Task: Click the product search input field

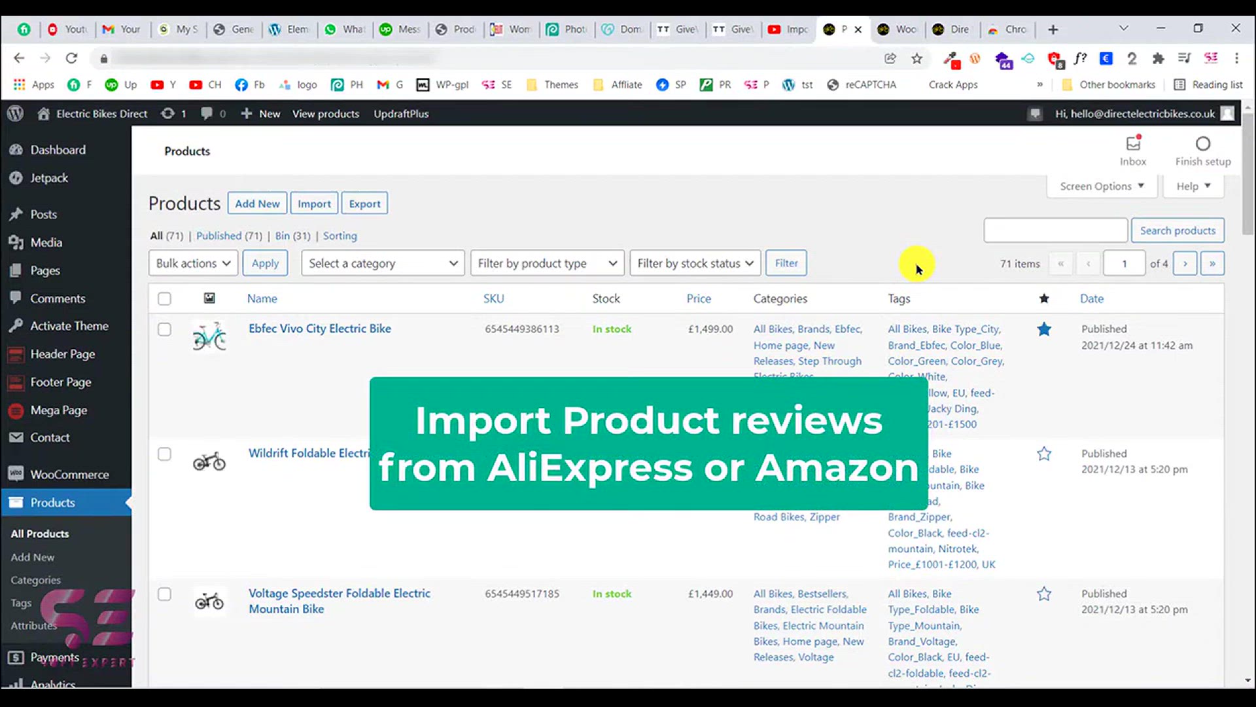Action: coord(1056,230)
